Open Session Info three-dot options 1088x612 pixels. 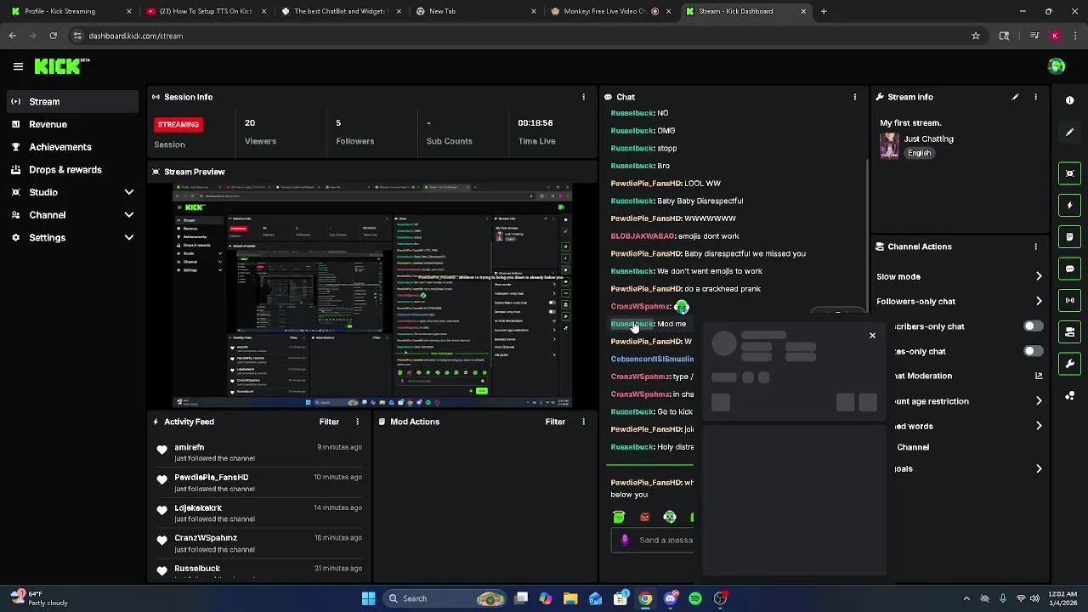click(x=583, y=97)
